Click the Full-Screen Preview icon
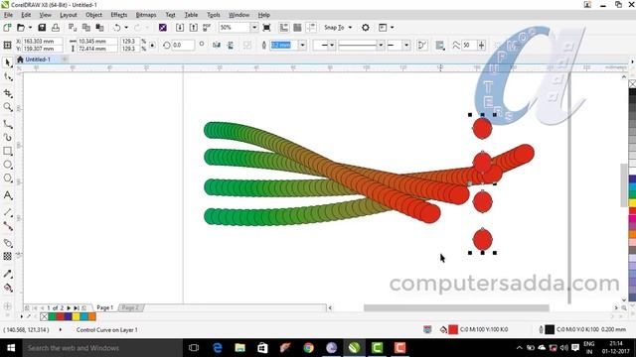The height and width of the screenshot is (357, 636). [x=266, y=28]
